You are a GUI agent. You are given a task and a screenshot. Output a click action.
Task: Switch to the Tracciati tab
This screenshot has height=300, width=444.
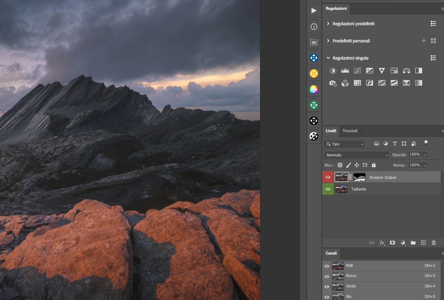click(350, 131)
